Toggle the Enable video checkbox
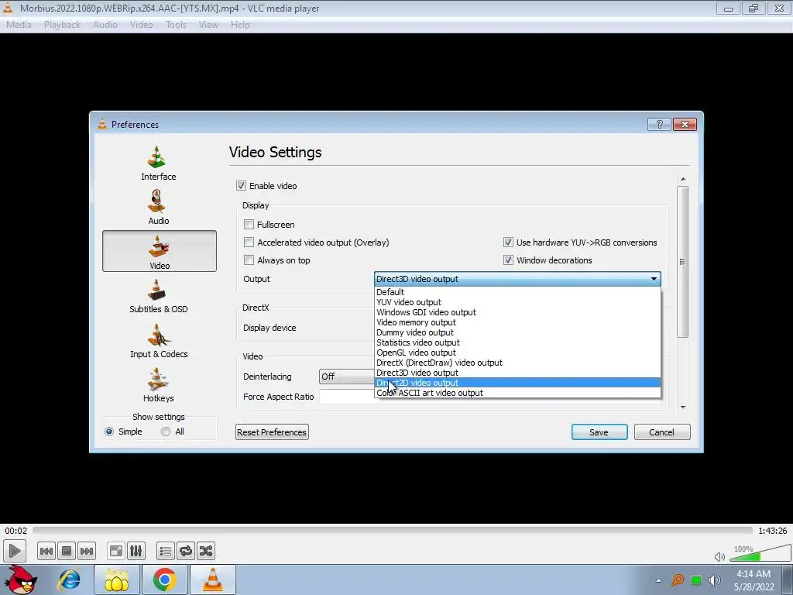Screen dimensions: 793x595 click(242, 186)
